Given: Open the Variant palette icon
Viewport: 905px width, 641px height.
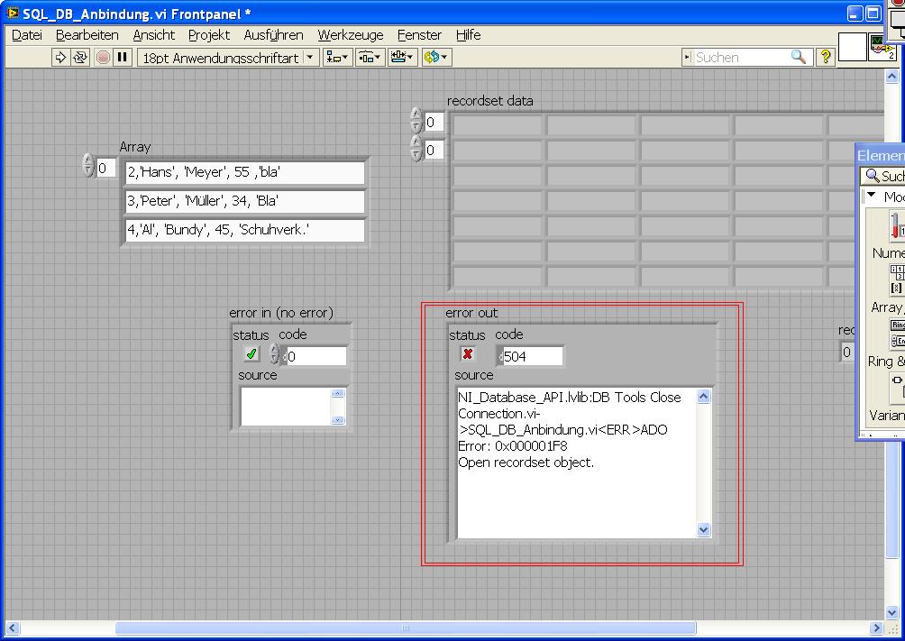Looking at the screenshot, I should click(897, 388).
